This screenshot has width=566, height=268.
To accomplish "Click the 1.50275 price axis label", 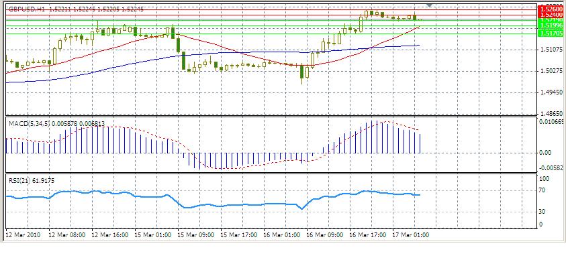I will [550, 71].
